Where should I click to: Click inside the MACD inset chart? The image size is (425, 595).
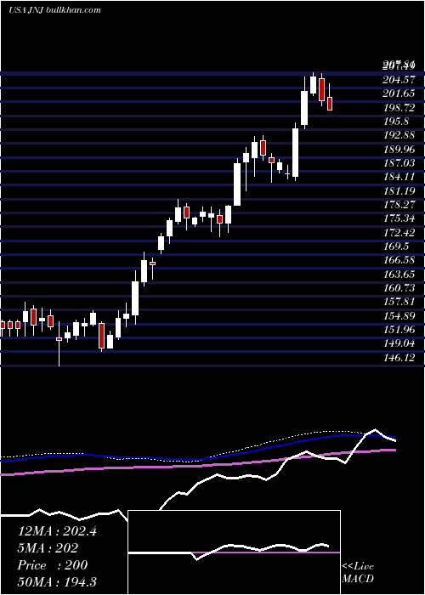[x=234, y=552]
